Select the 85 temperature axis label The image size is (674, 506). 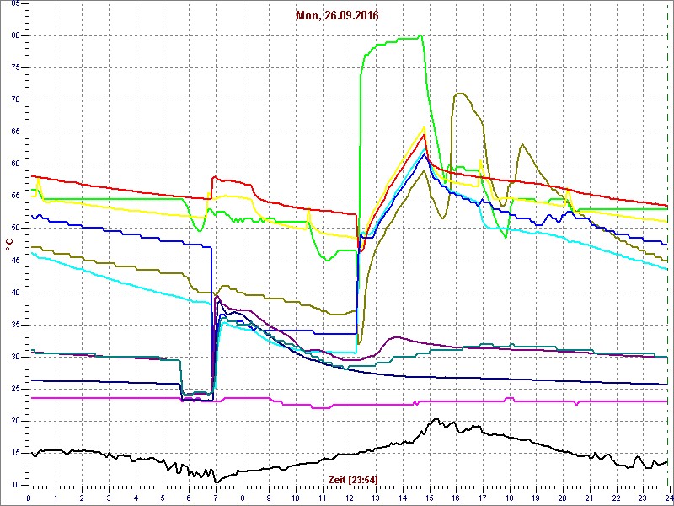[x=14, y=3]
